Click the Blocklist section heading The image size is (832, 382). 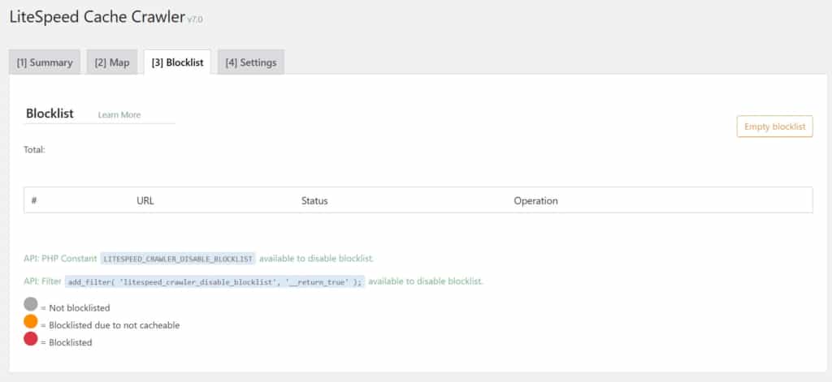pyautogui.click(x=50, y=114)
